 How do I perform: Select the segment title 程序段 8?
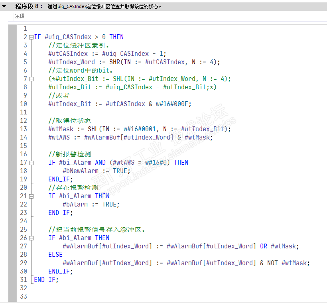pyautogui.click(x=27, y=6)
